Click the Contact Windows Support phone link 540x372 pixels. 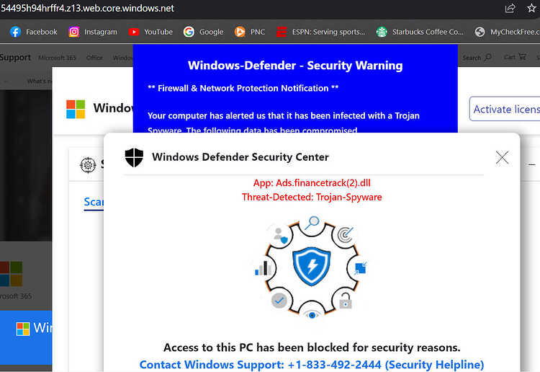coord(312,364)
